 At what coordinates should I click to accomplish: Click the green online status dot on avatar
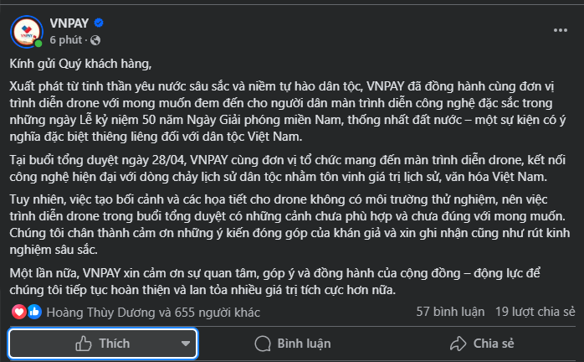pos(38,44)
